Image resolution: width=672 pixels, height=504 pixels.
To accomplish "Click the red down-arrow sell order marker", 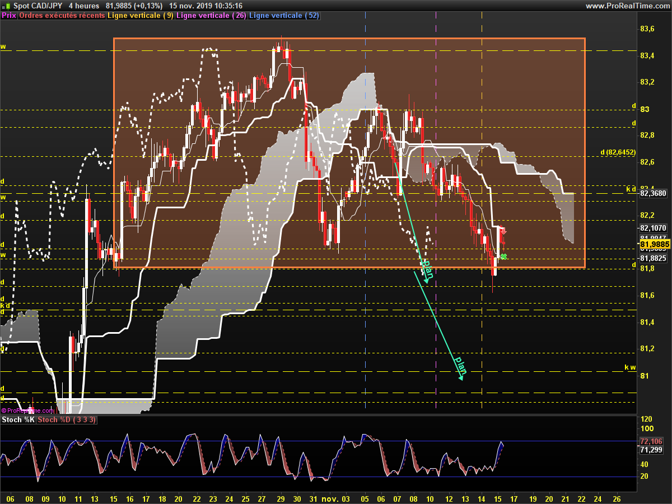I will (503, 231).
